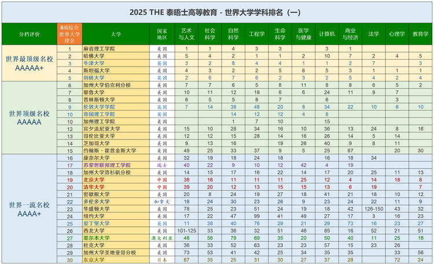Select the 世界最顶级名校 AAAAA+ tier cell
Screen dimensions: 434x265
click(x=30, y=63)
